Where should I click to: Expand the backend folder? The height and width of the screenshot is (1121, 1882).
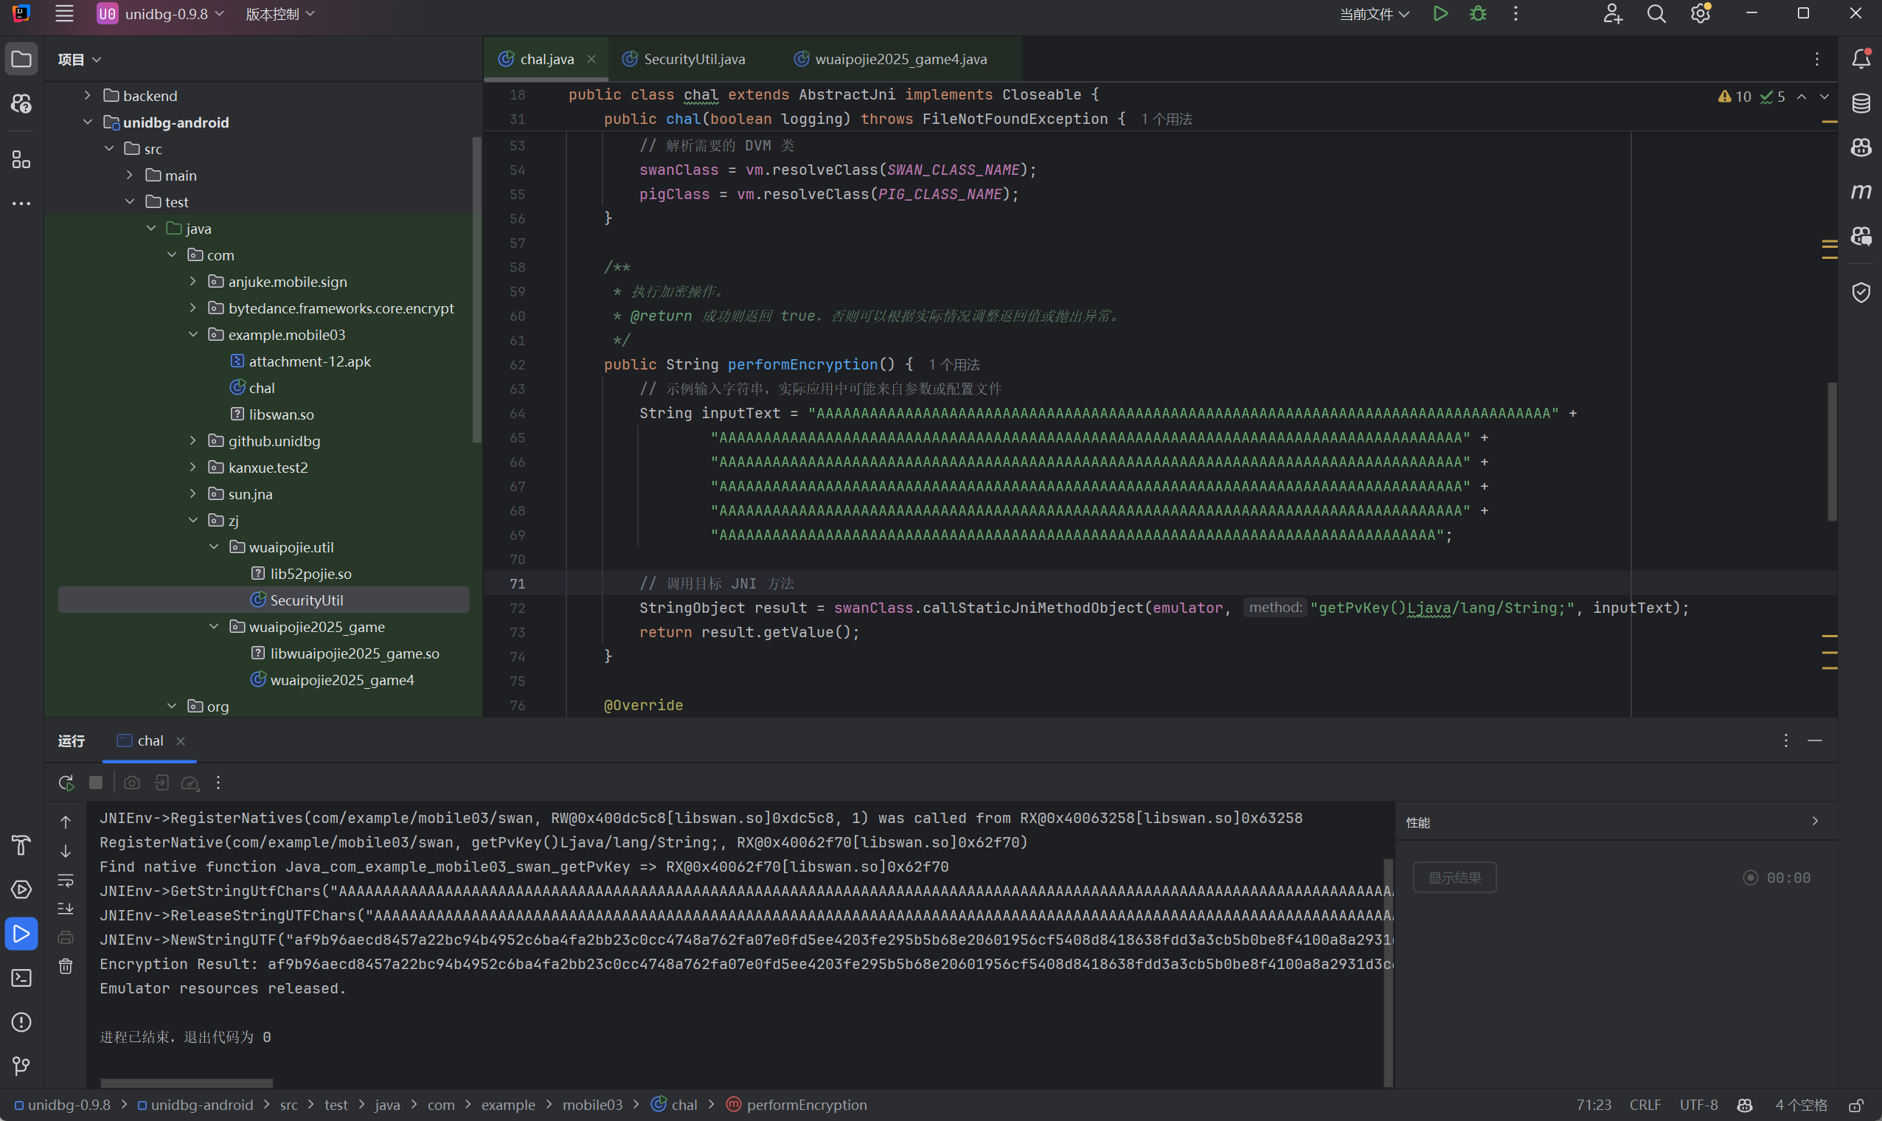pos(88,95)
